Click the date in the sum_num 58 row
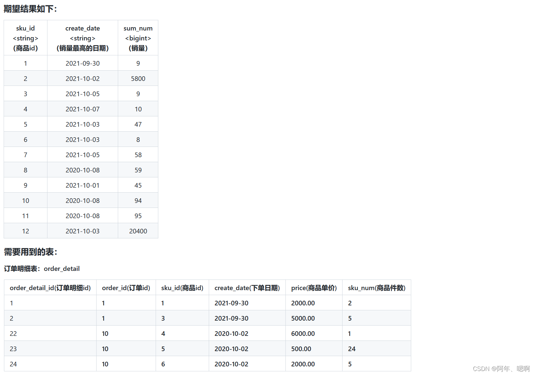The height and width of the screenshot is (375, 535). coord(83,155)
